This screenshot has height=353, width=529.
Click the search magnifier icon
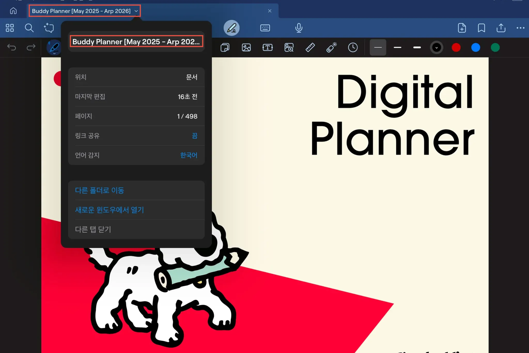(29, 28)
